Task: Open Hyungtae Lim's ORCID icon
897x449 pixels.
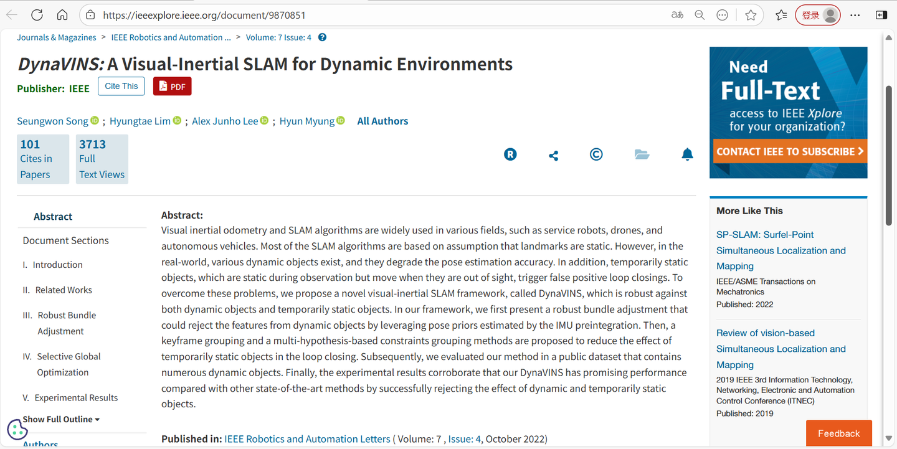Action: pos(177,120)
